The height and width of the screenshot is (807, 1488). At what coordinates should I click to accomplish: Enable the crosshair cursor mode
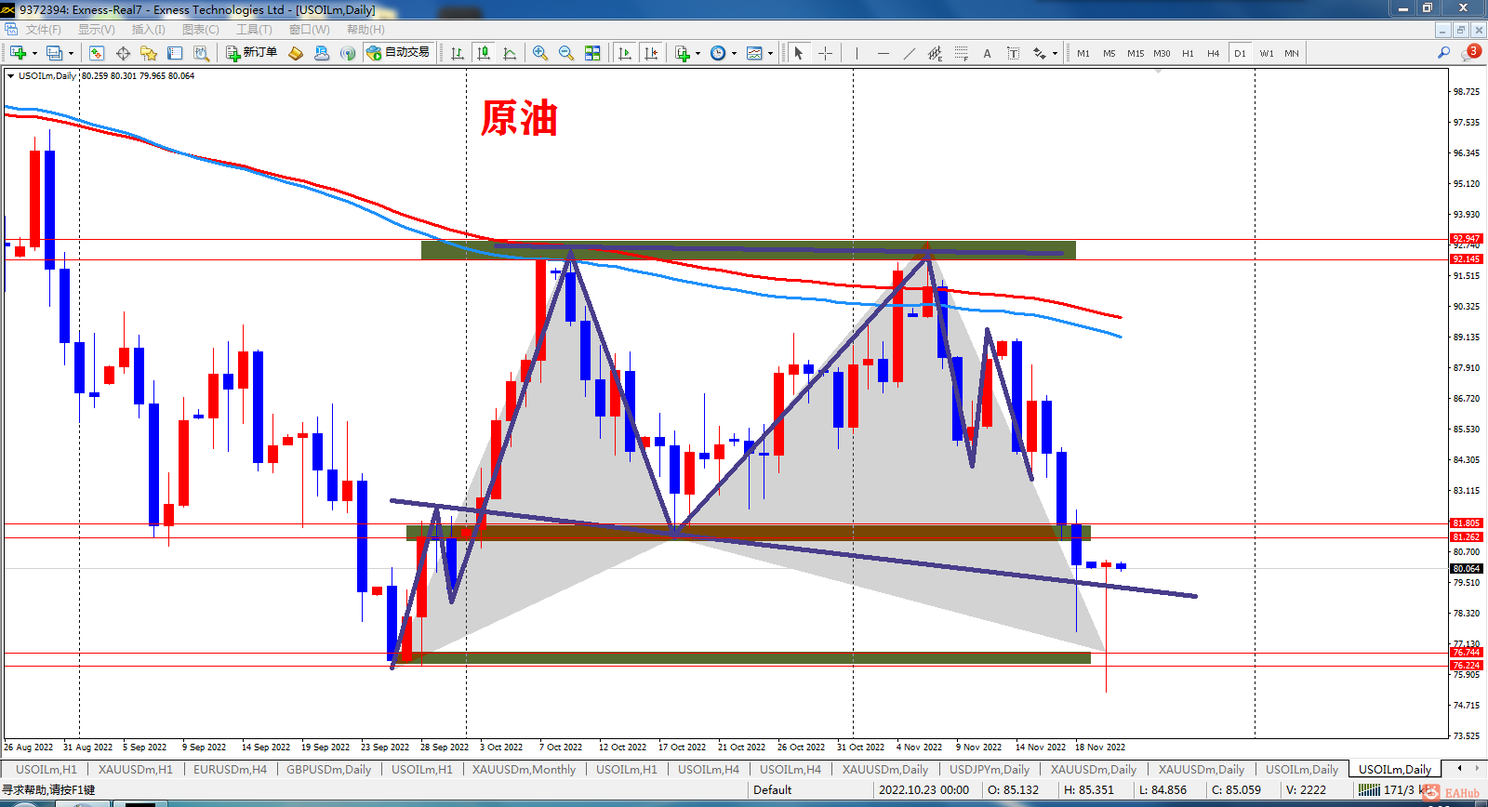coord(825,53)
